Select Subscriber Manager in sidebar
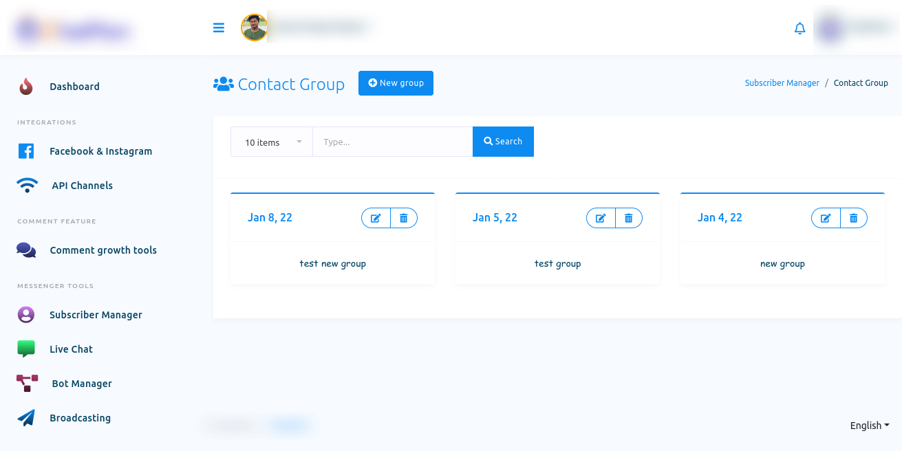 [96, 315]
